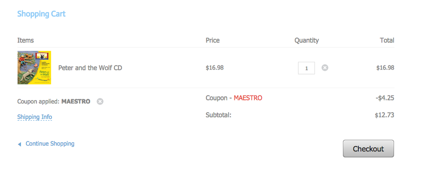Click the Quantity column header
Viewport: 425px width, 177px height.
[306, 41]
